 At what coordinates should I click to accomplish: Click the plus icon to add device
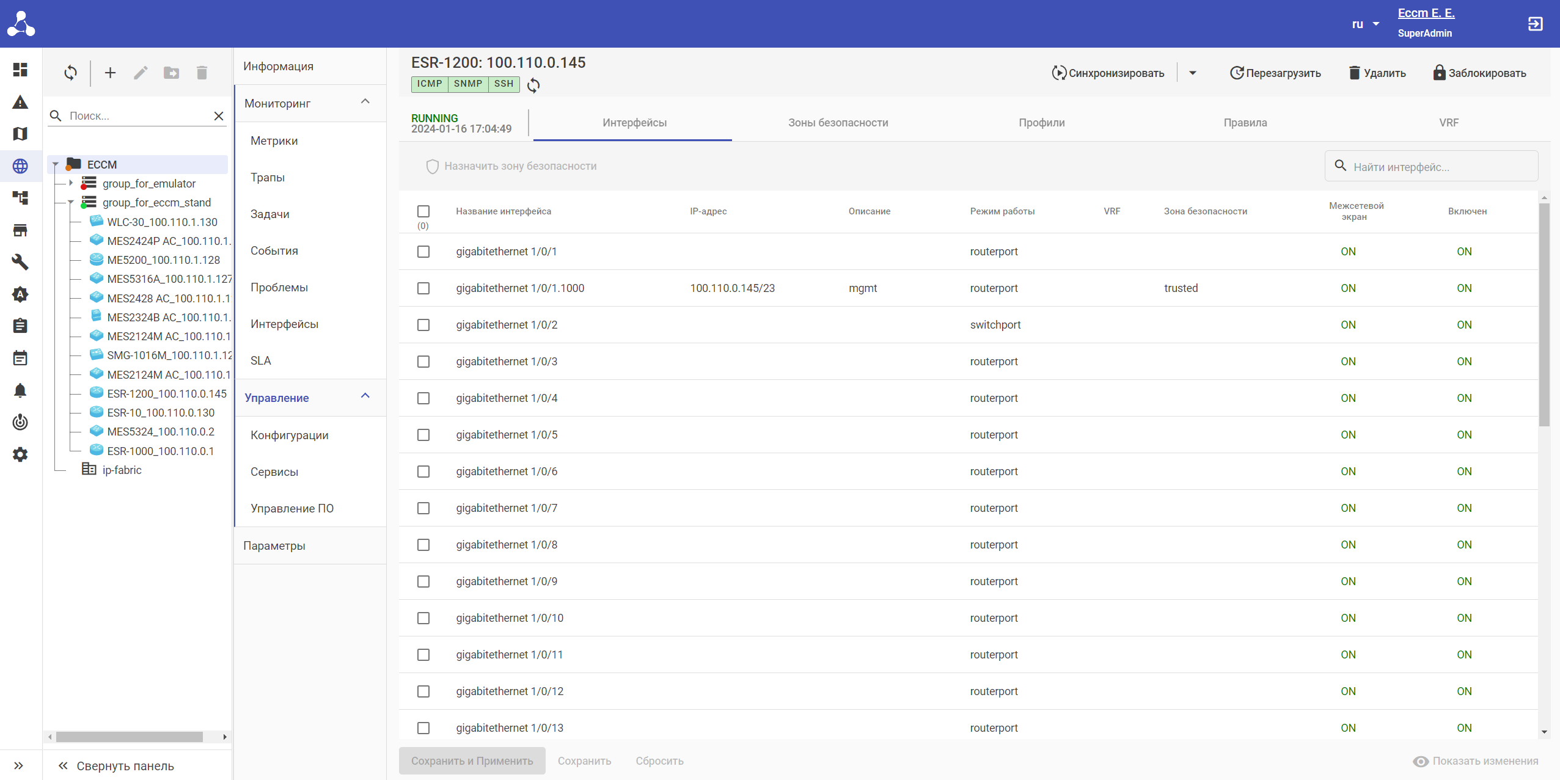click(x=110, y=73)
